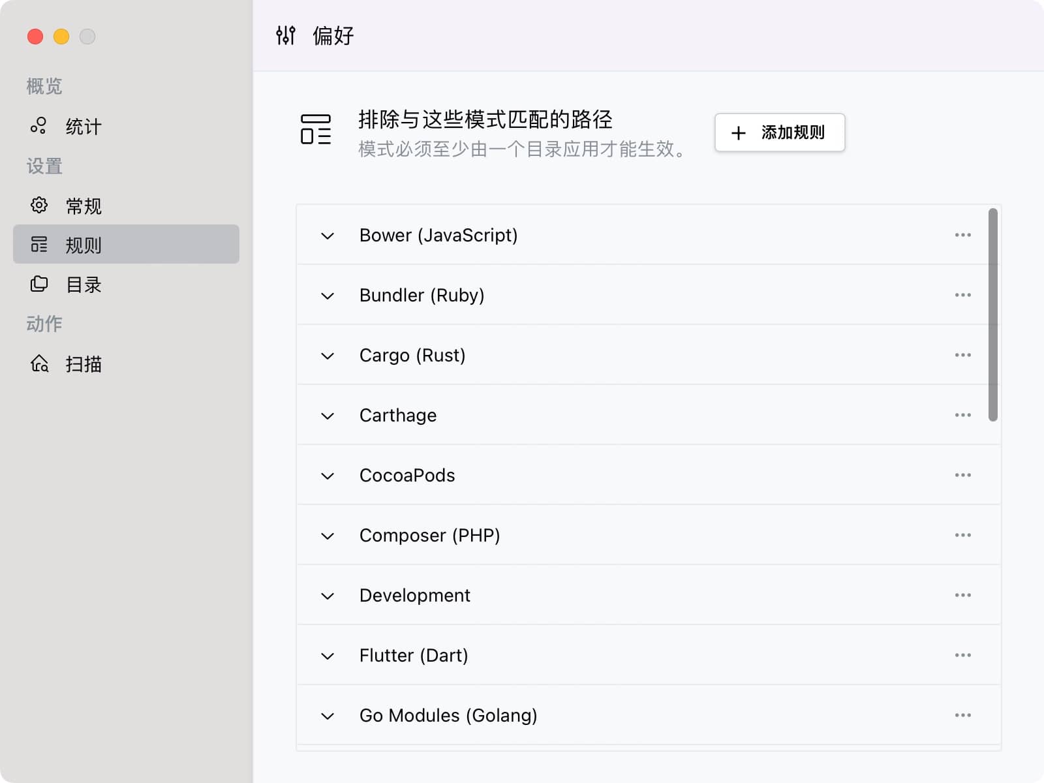Expand the Go Modules (Golang) rule

click(328, 716)
